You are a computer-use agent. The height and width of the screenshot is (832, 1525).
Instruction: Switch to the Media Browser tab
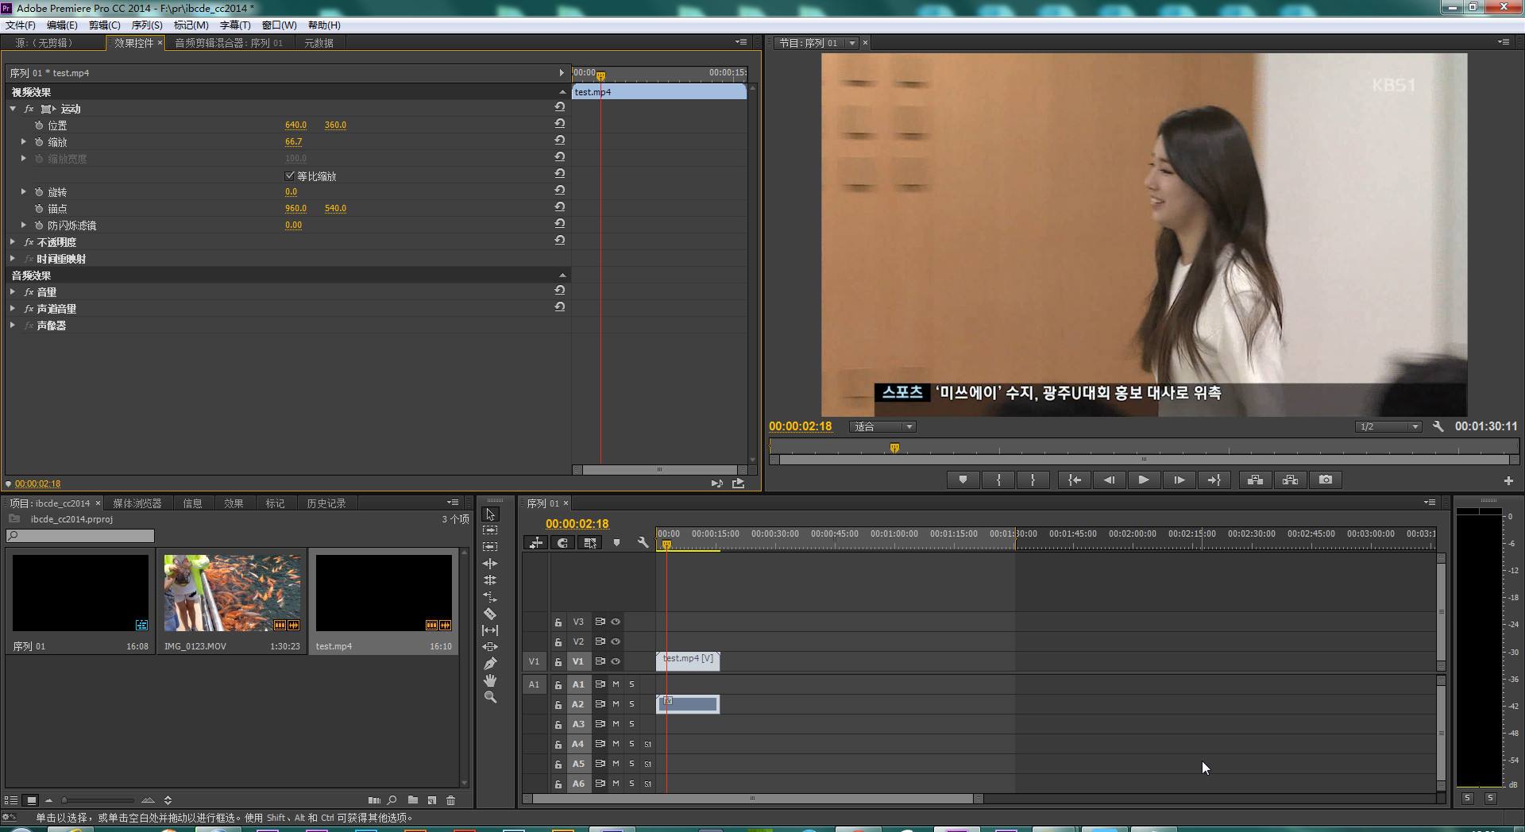pyautogui.click(x=137, y=503)
